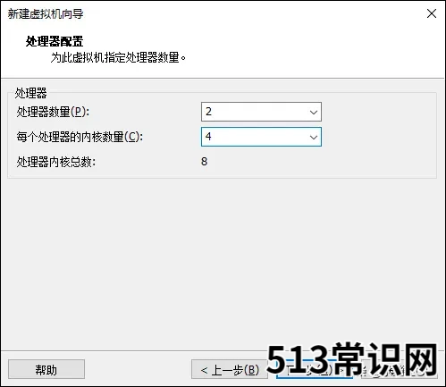Select the cores combo box showing 4
This screenshot has height=387, width=446.
pyautogui.click(x=261, y=137)
